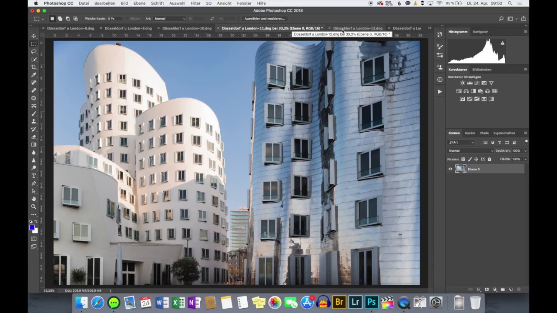Select the Gradient tool
557x313 pixels.
pos(34,145)
